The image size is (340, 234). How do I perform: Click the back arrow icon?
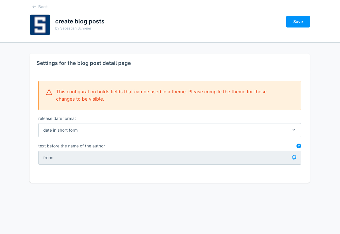pos(34,7)
